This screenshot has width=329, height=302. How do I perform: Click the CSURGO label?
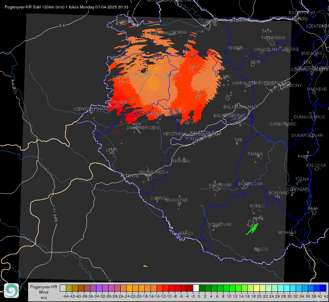(160, 198)
